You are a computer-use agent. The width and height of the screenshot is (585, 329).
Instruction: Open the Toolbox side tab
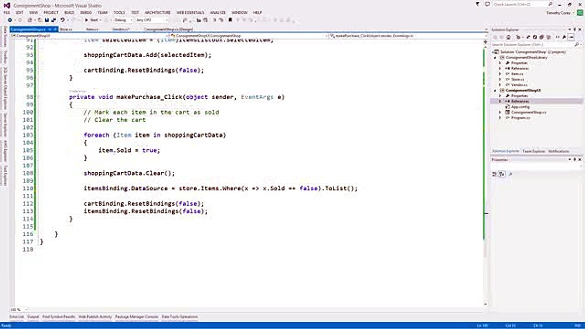pyautogui.click(x=5, y=57)
